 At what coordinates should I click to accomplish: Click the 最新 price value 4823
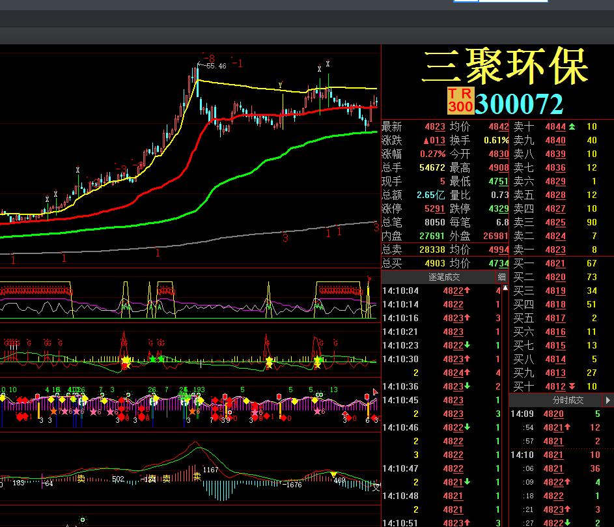coord(435,126)
